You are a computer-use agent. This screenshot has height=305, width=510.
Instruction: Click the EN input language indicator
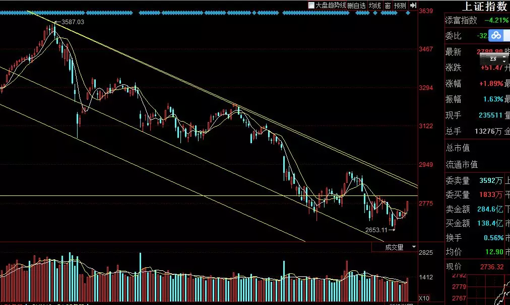(x=493, y=59)
